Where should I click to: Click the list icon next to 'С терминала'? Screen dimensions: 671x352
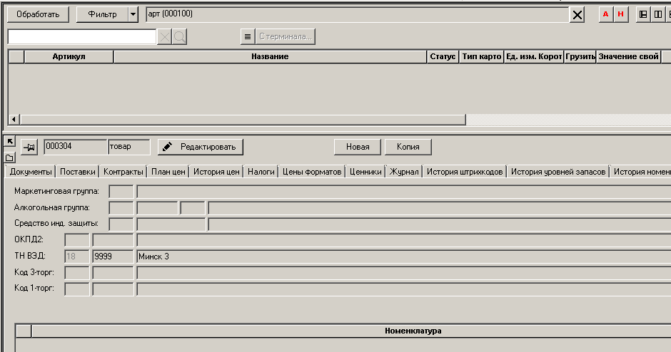click(x=248, y=36)
